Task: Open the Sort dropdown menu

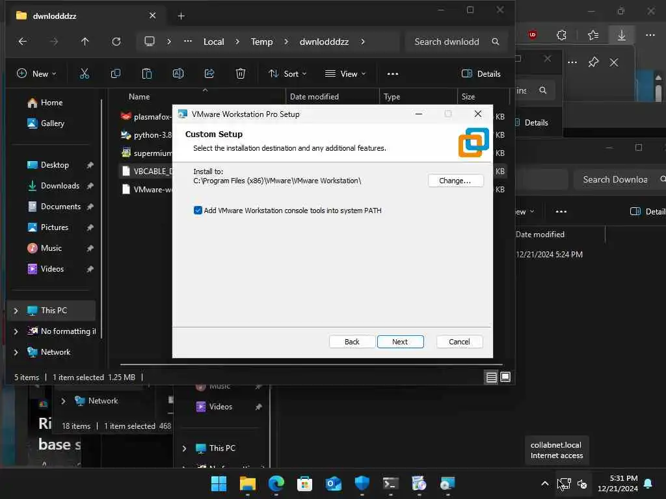Action: [287, 74]
